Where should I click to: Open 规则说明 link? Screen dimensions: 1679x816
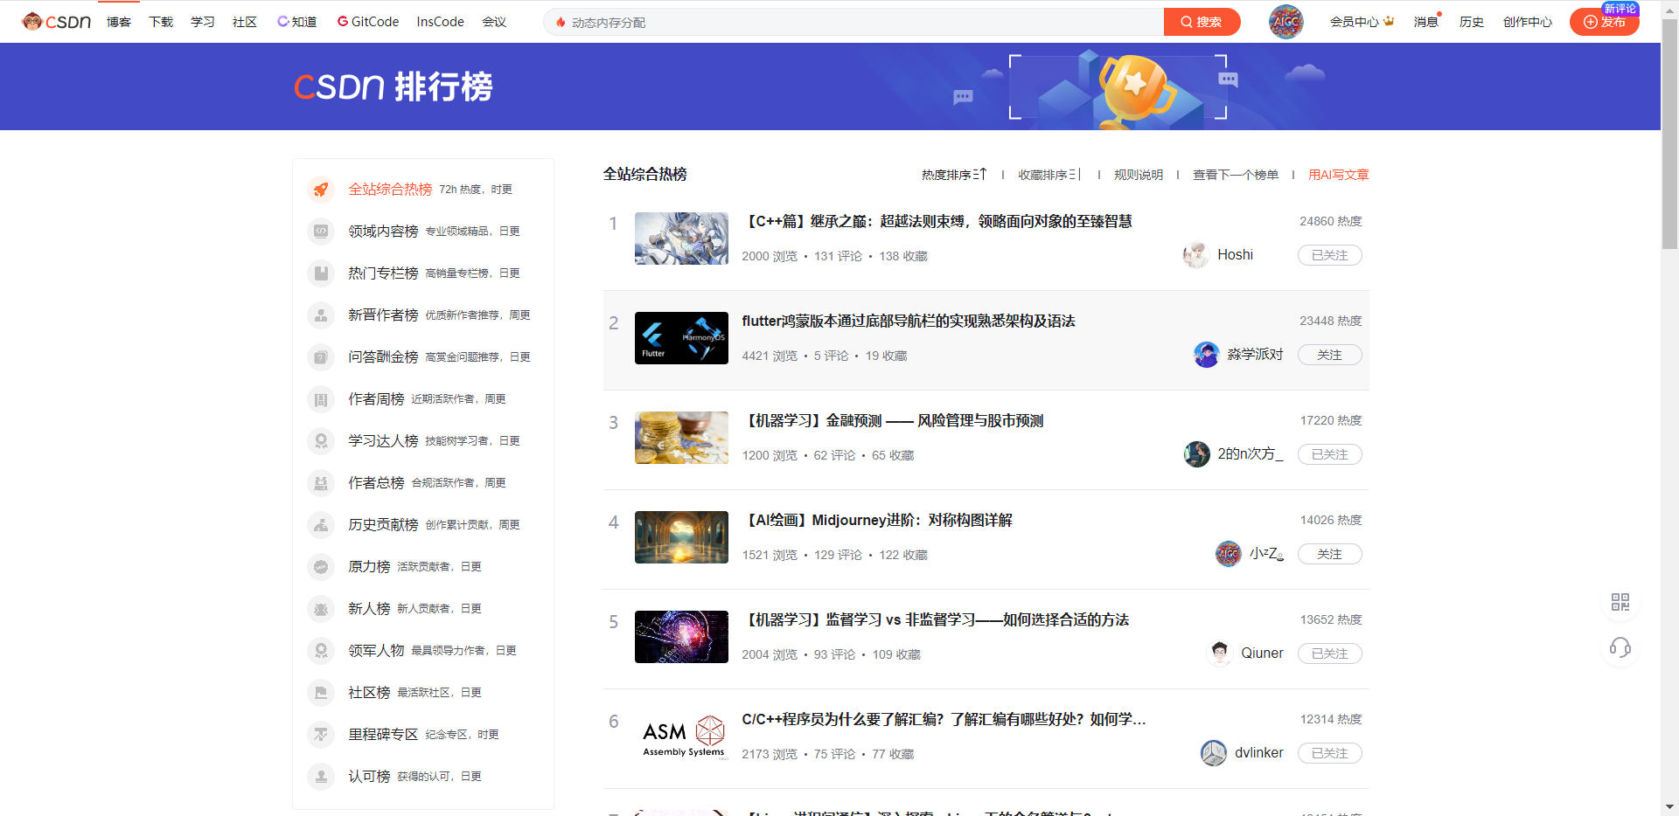(x=1139, y=175)
